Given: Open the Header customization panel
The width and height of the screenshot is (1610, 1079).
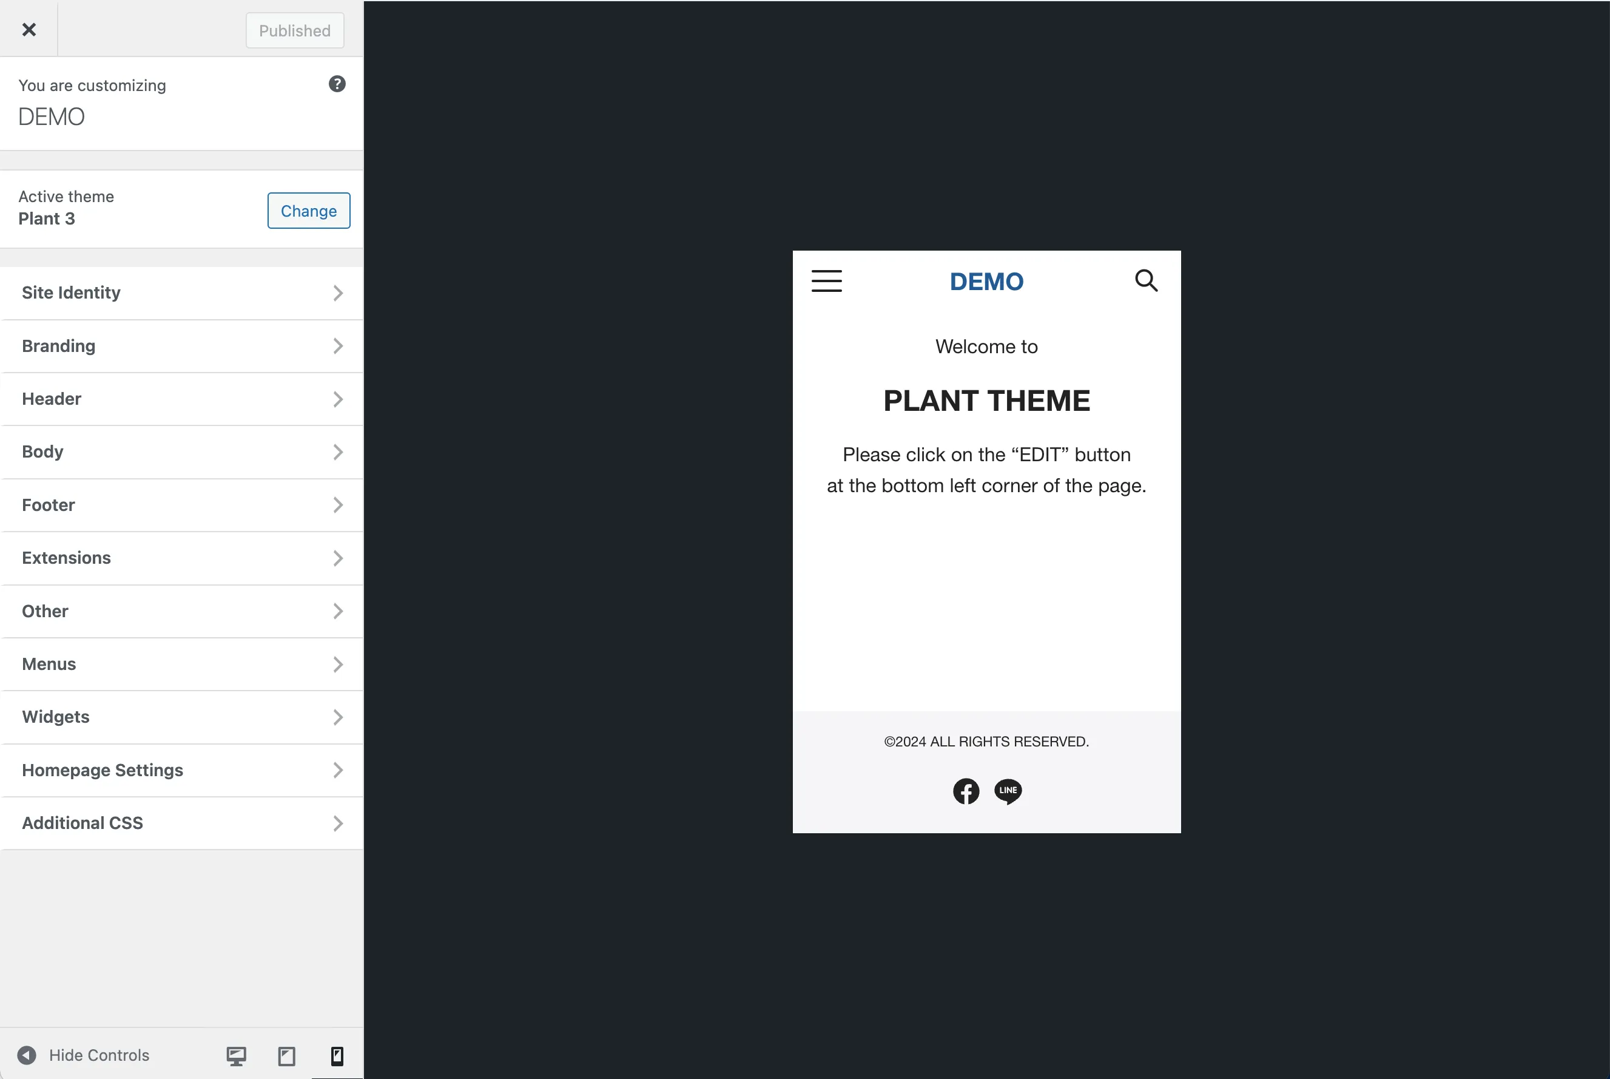Looking at the screenshot, I should point(182,399).
